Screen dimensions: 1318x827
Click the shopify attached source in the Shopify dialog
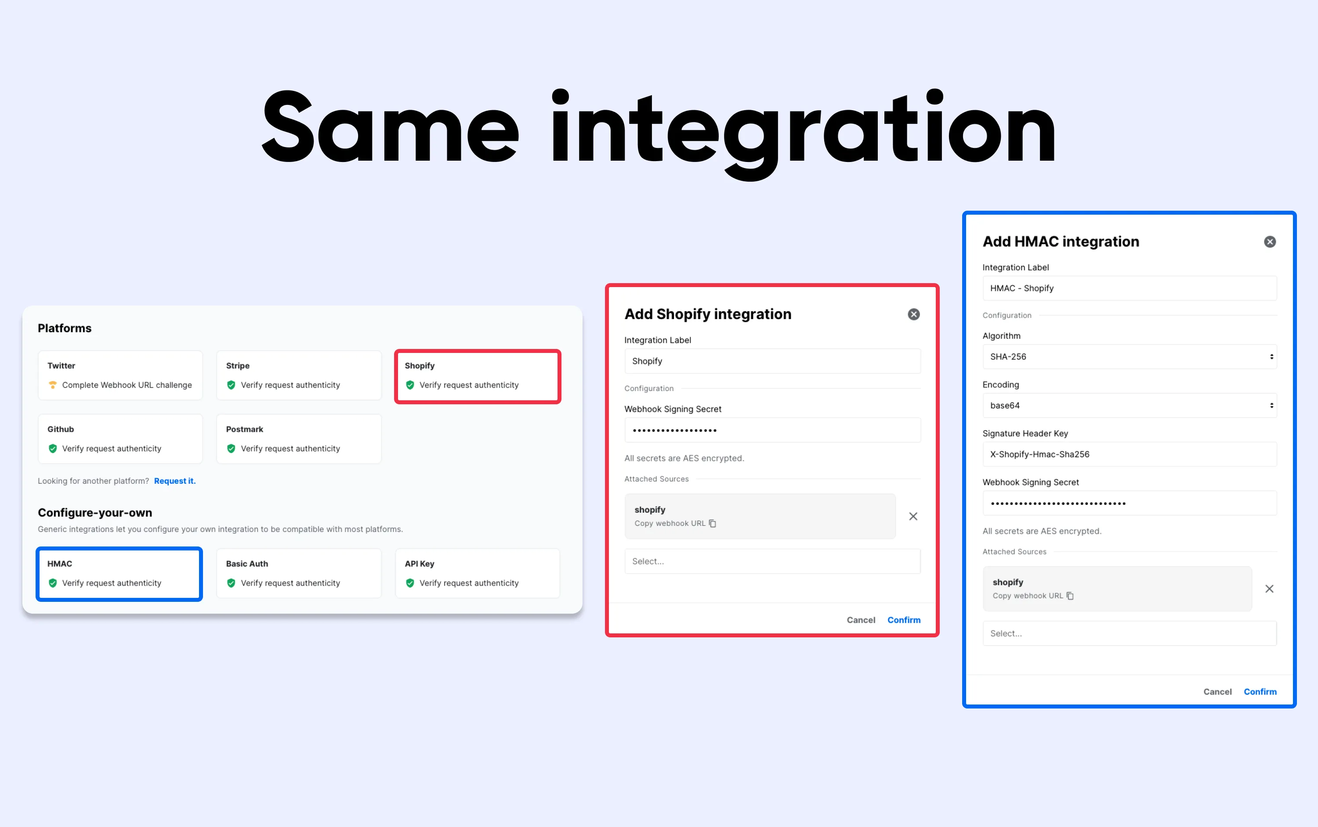tap(760, 516)
